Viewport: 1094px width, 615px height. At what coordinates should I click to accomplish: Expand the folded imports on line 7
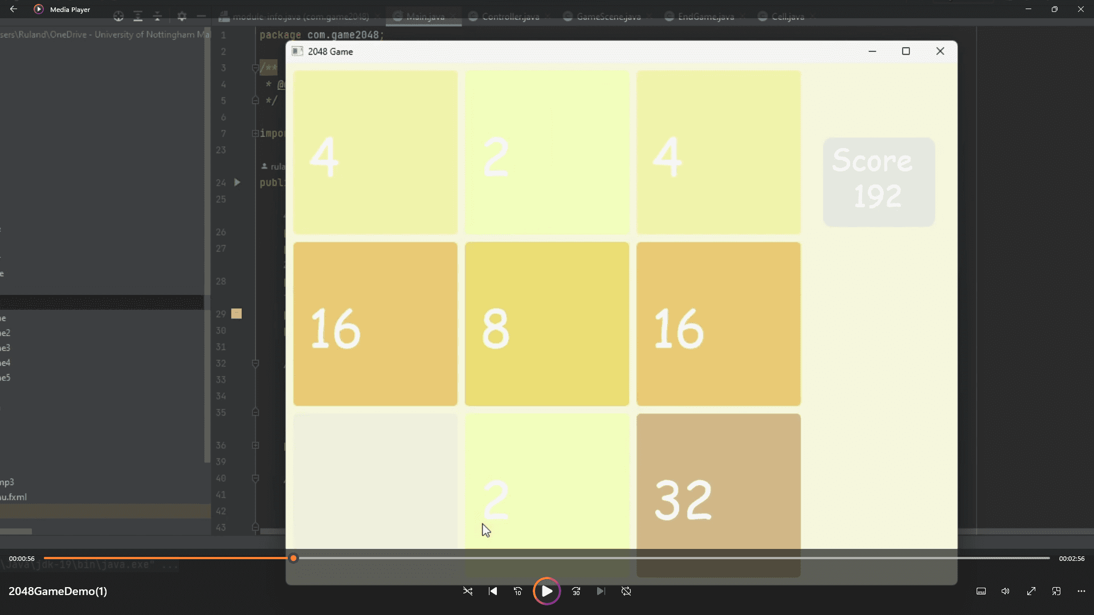click(x=255, y=133)
